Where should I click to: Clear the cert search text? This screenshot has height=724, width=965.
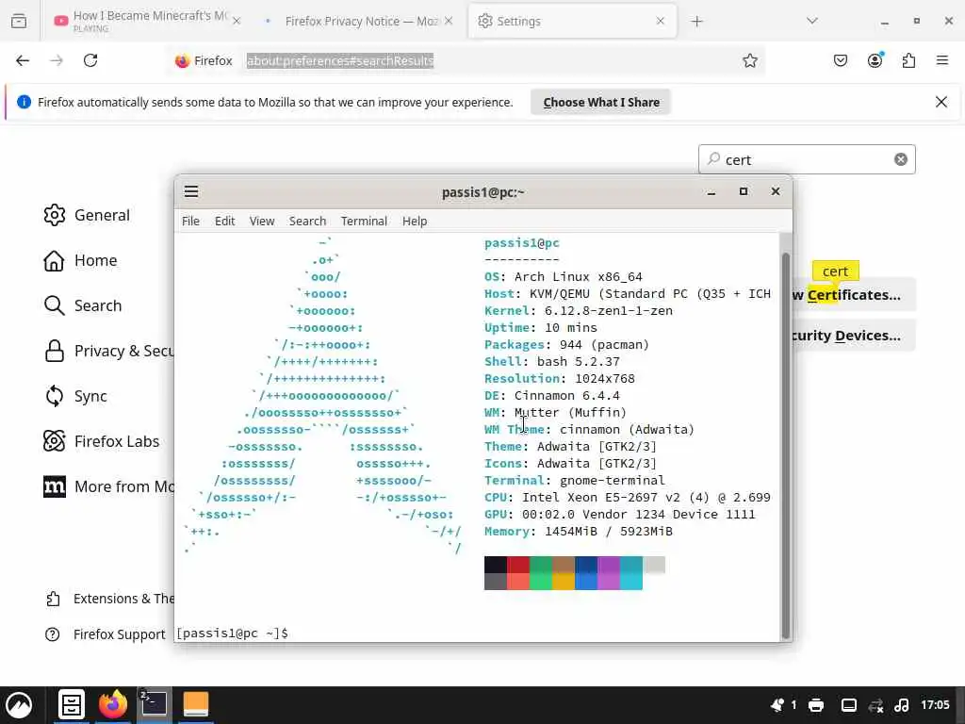900,159
